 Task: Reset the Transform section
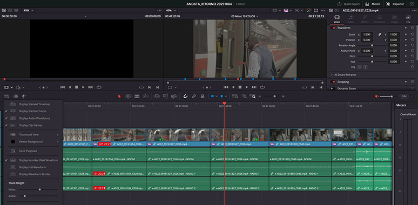(412, 28)
